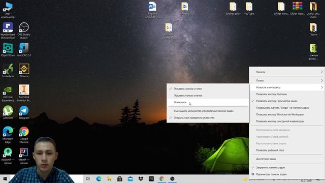Expand the 'Панели' submenu

pyautogui.click(x=287, y=72)
